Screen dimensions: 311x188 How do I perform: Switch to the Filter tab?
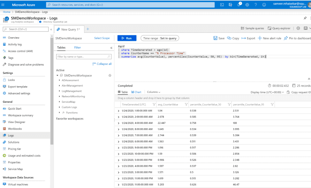(78, 47)
